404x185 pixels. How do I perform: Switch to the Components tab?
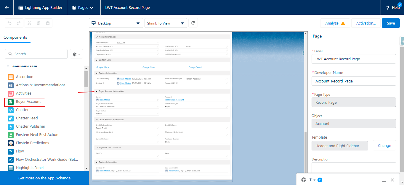[15, 37]
